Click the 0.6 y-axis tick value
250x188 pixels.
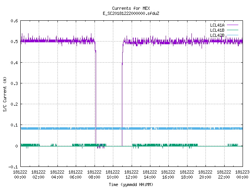[x=14, y=21]
